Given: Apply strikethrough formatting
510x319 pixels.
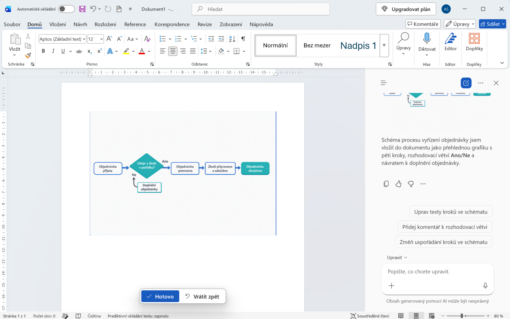Looking at the screenshot, I should click(x=79, y=51).
